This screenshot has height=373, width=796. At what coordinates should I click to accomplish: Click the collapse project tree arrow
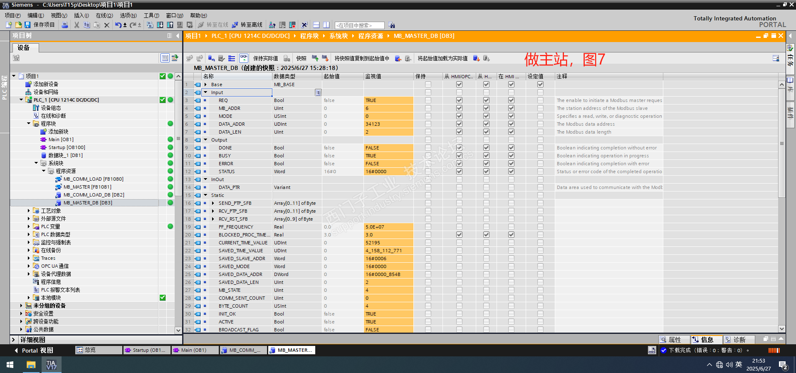[x=178, y=36]
